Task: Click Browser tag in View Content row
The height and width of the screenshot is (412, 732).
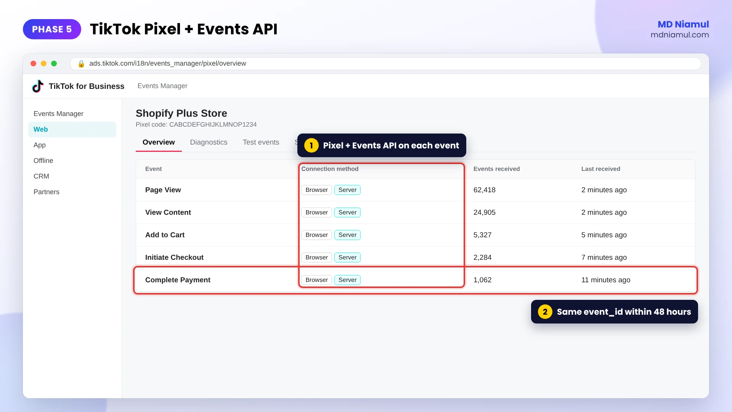Action: click(316, 212)
